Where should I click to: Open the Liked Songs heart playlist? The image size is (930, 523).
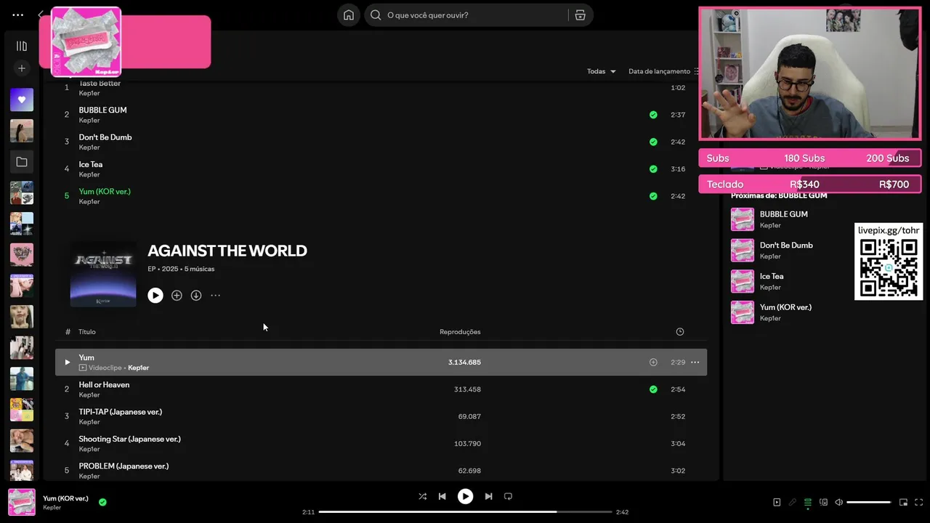(x=22, y=100)
